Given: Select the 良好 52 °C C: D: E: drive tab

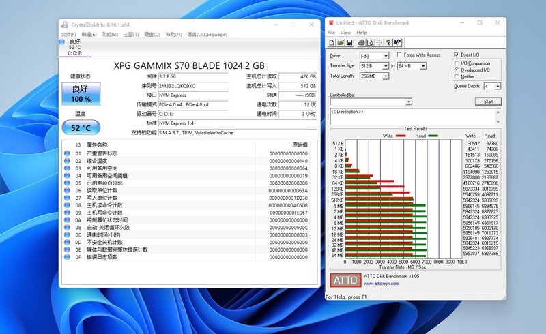Looking at the screenshot, I should [75, 47].
